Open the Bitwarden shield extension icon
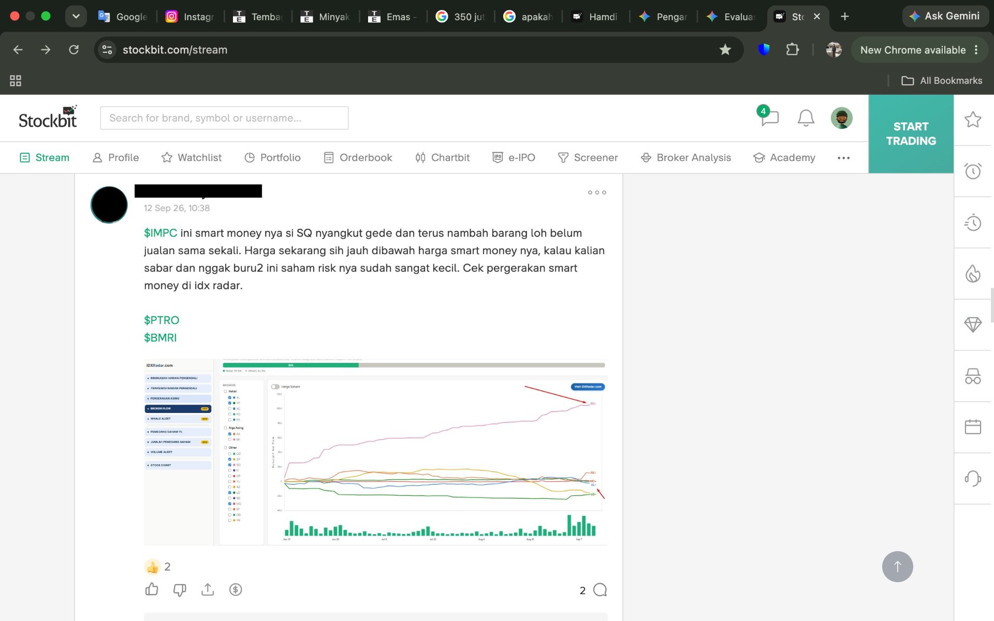994x621 pixels. pyautogui.click(x=764, y=50)
